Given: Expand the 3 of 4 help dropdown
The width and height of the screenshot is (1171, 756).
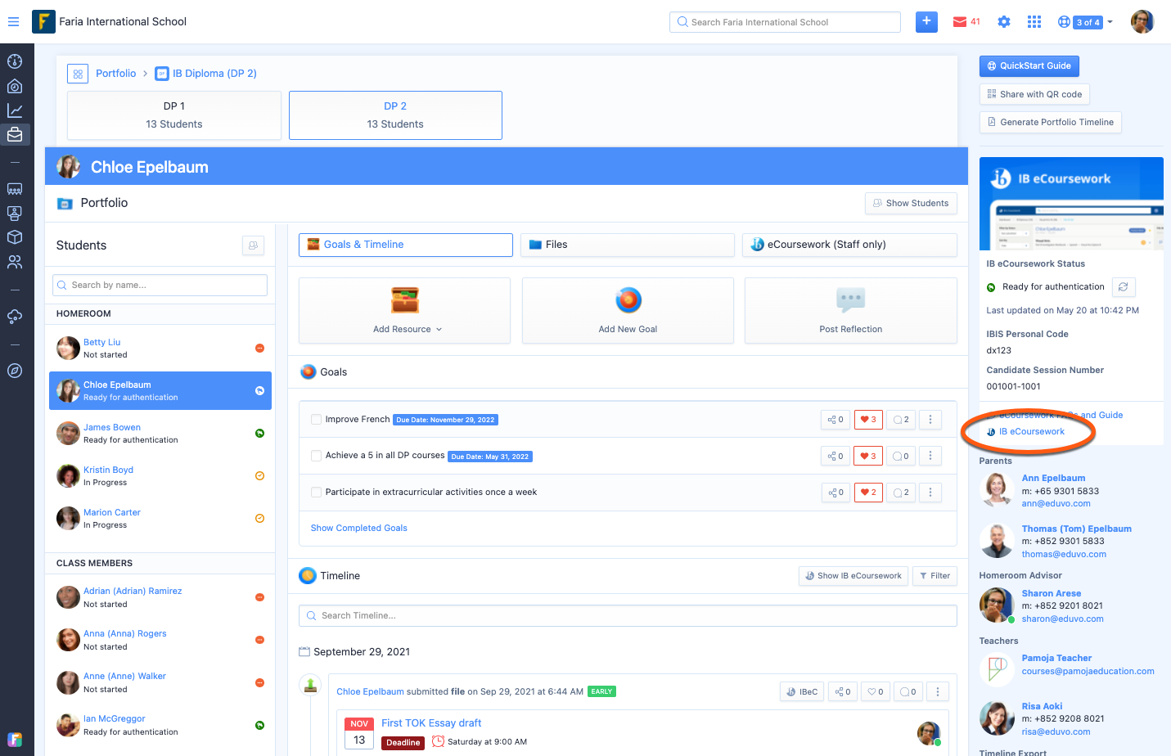Looking at the screenshot, I should (x=1086, y=22).
